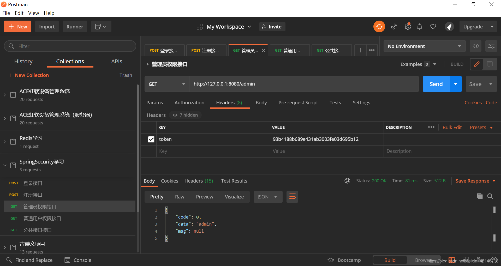This screenshot has width=501, height=266.
Task: Add a new request tab with plus
Action: pyautogui.click(x=360, y=50)
